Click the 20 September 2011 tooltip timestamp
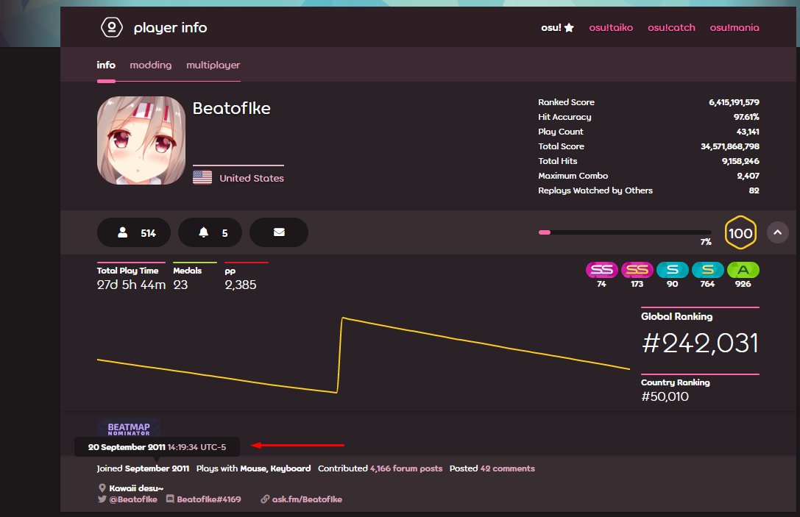This screenshot has width=800, height=517. (157, 447)
